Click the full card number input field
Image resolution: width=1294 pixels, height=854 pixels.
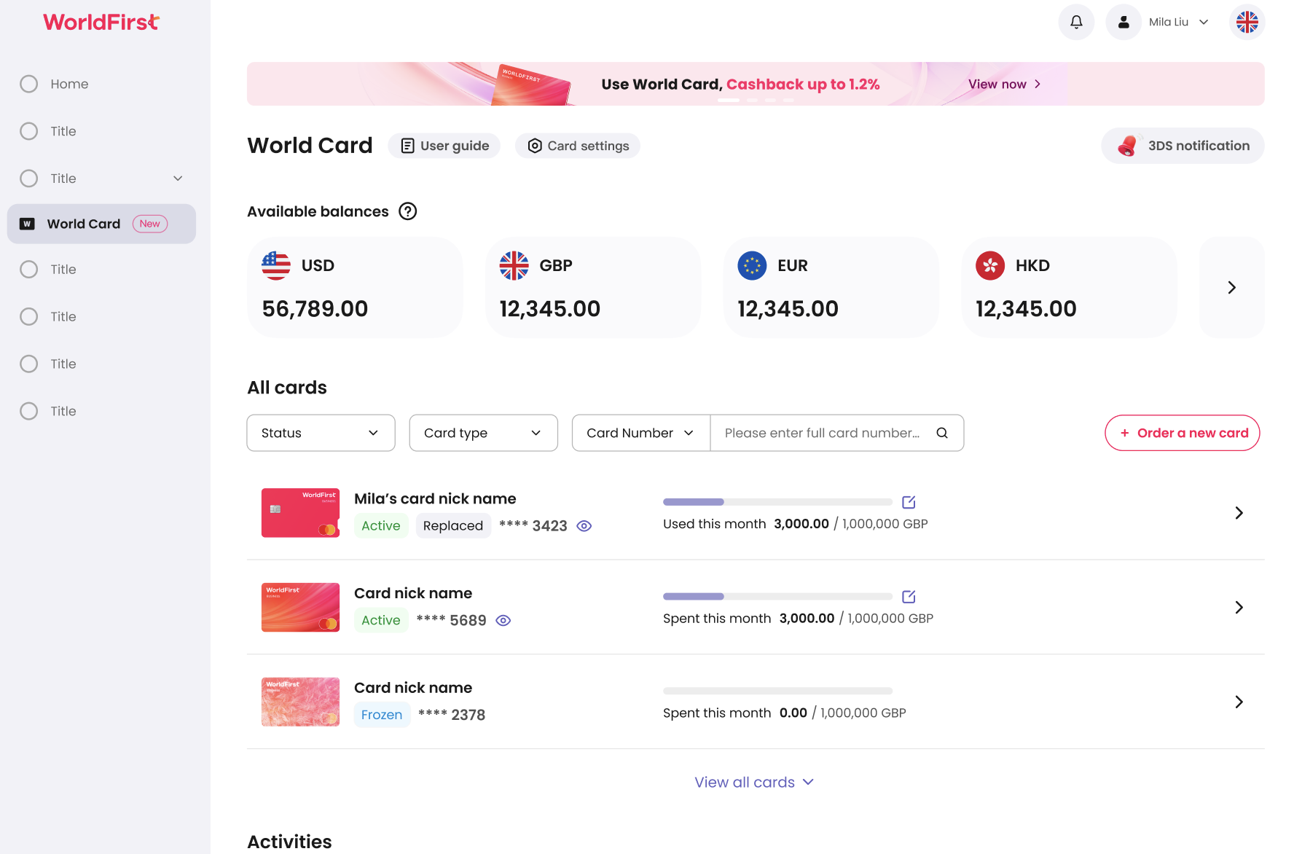(x=821, y=433)
